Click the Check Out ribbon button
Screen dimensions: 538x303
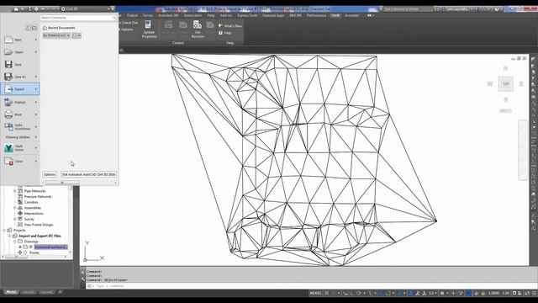click(129, 23)
